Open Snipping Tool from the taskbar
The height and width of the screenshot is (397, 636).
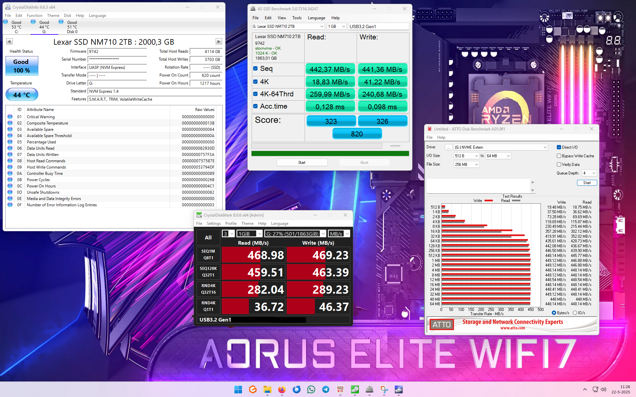coord(384,389)
